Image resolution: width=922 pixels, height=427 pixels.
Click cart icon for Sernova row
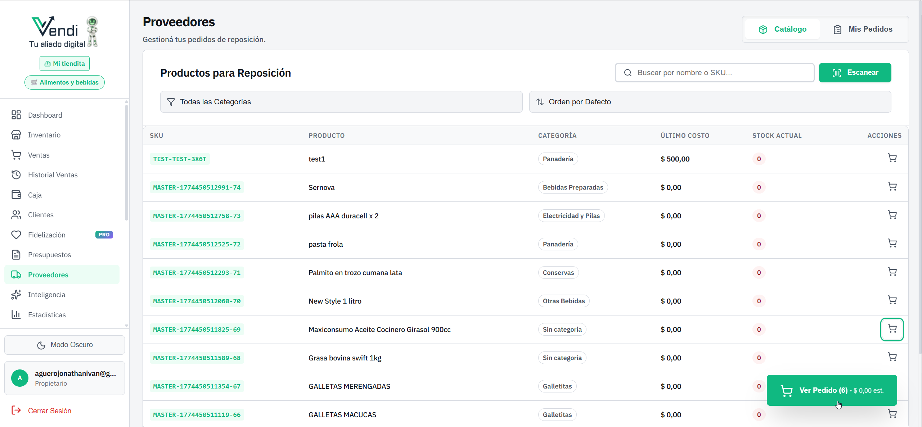pos(892,187)
